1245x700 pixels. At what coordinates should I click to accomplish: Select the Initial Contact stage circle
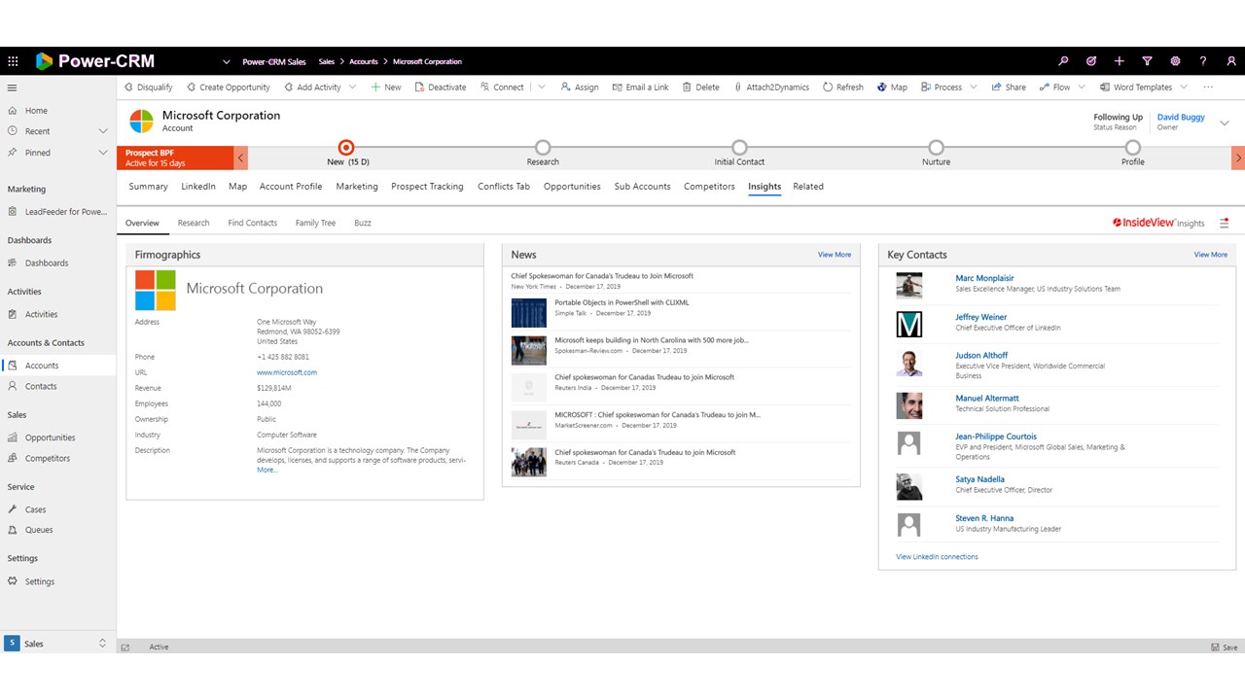[x=739, y=148]
